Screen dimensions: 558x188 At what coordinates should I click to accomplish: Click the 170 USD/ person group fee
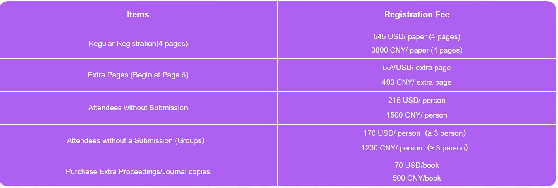point(414,133)
